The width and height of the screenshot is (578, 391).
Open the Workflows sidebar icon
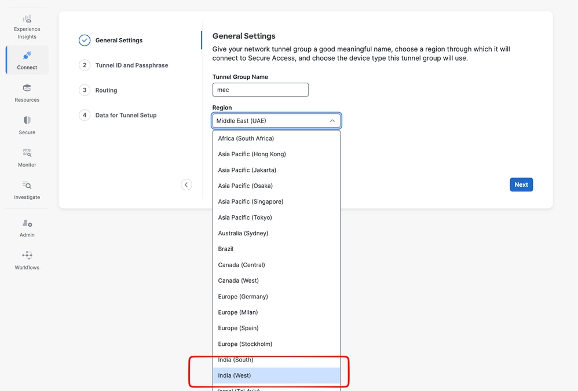27,256
